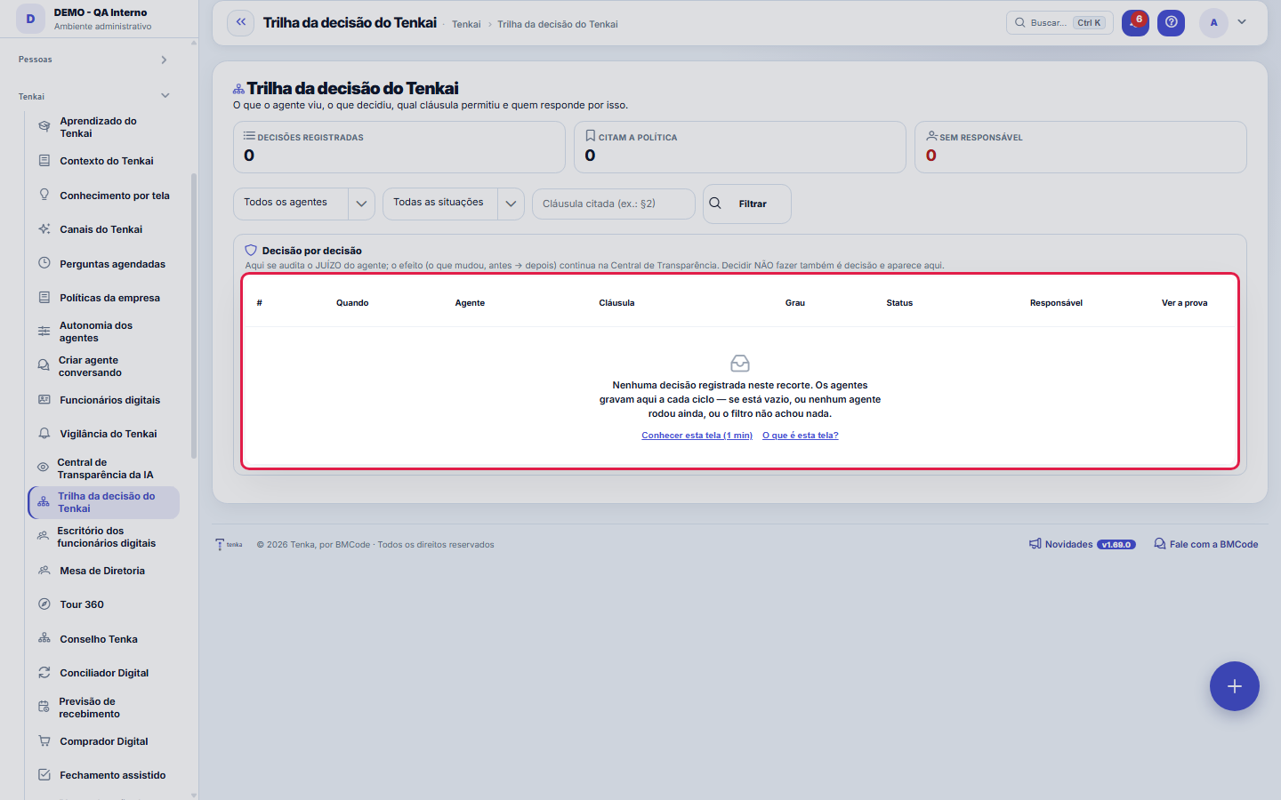The image size is (1281, 800).
Task: Click the Filtrar button
Action: [747, 204]
